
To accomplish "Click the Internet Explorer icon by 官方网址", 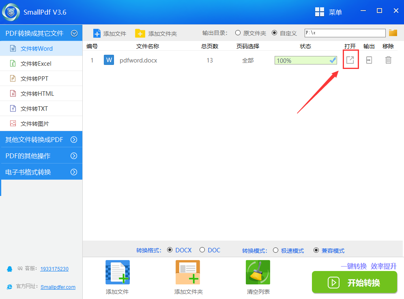I will pos(10,287).
